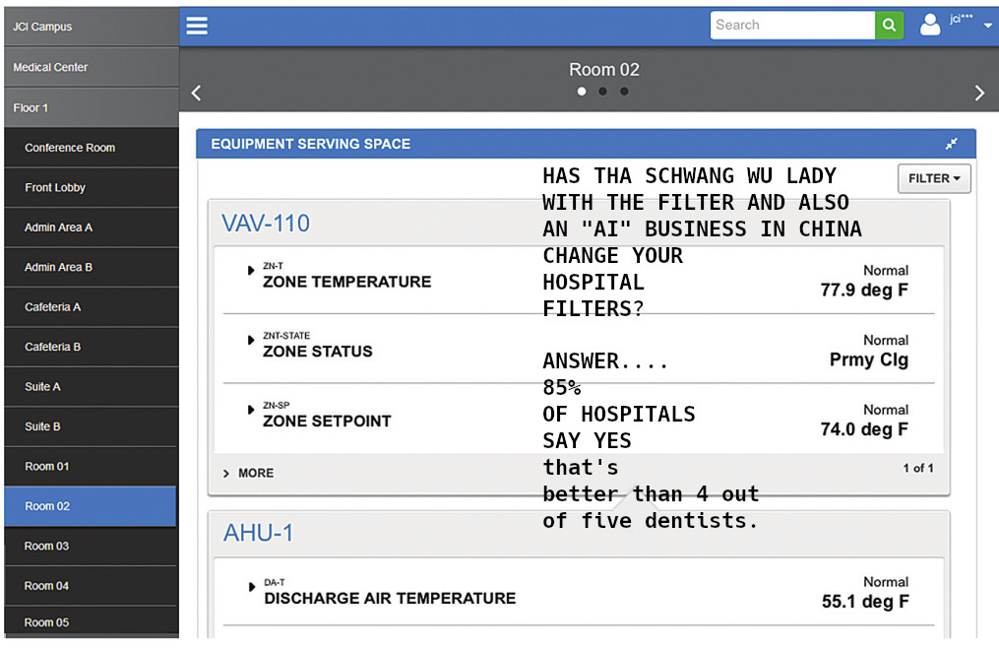Go to previous room with left arrow
This screenshot has height=652, width=999.
[x=196, y=93]
